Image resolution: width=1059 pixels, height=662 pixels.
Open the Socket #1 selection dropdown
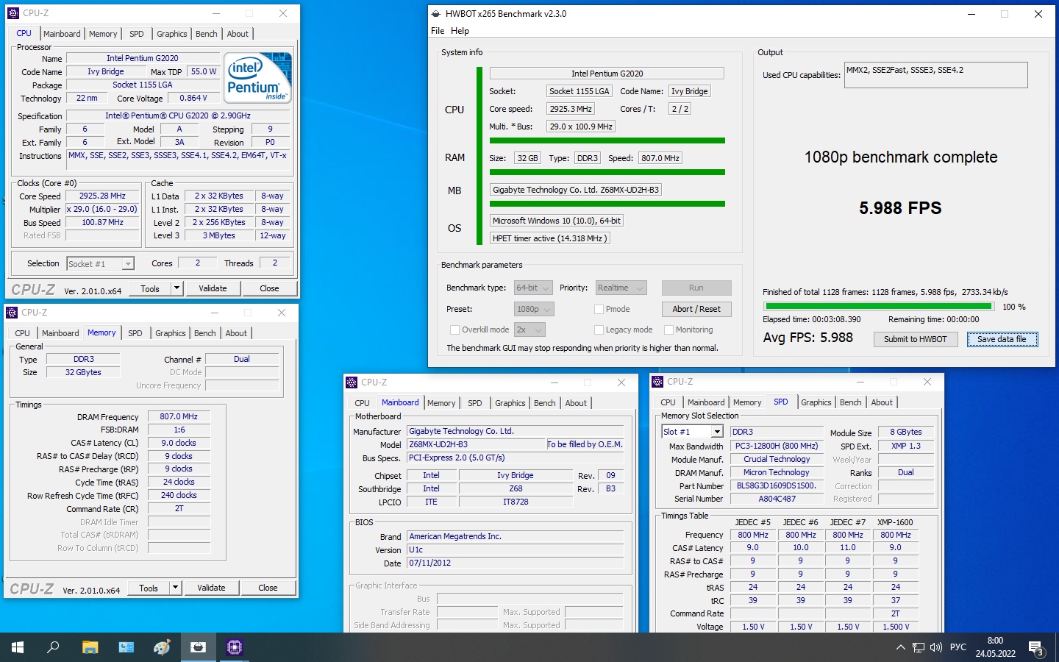pos(100,263)
